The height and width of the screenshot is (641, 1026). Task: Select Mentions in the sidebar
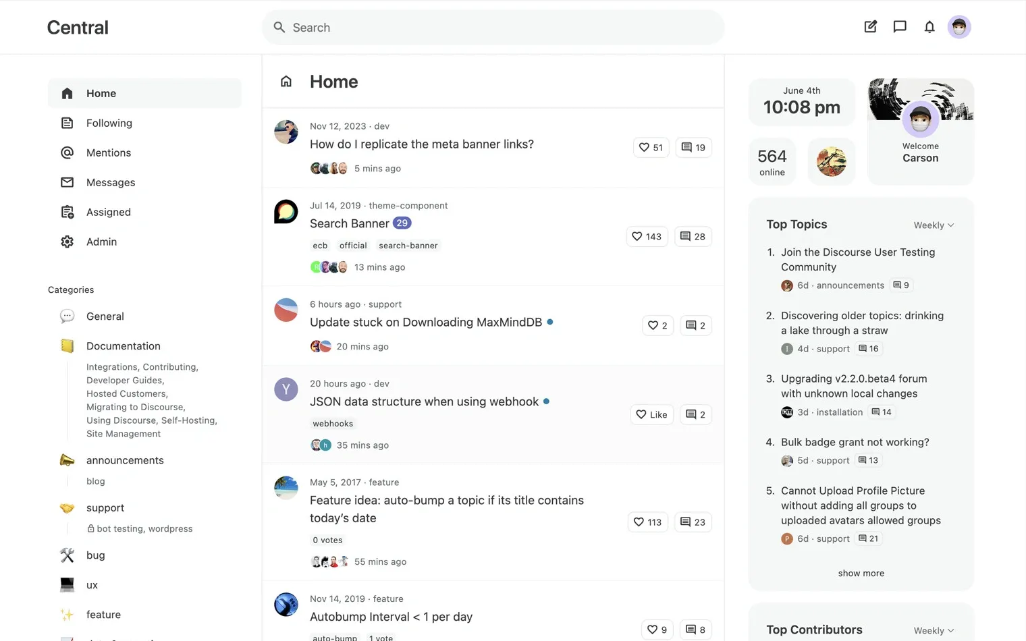[x=109, y=152]
